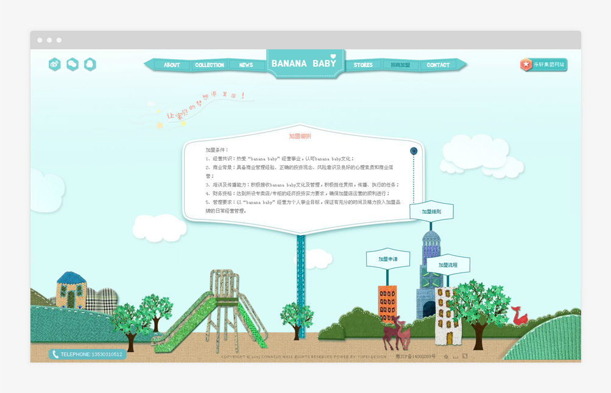
Task: Click the home icon in footer
Action: pyautogui.click(x=446, y=356)
